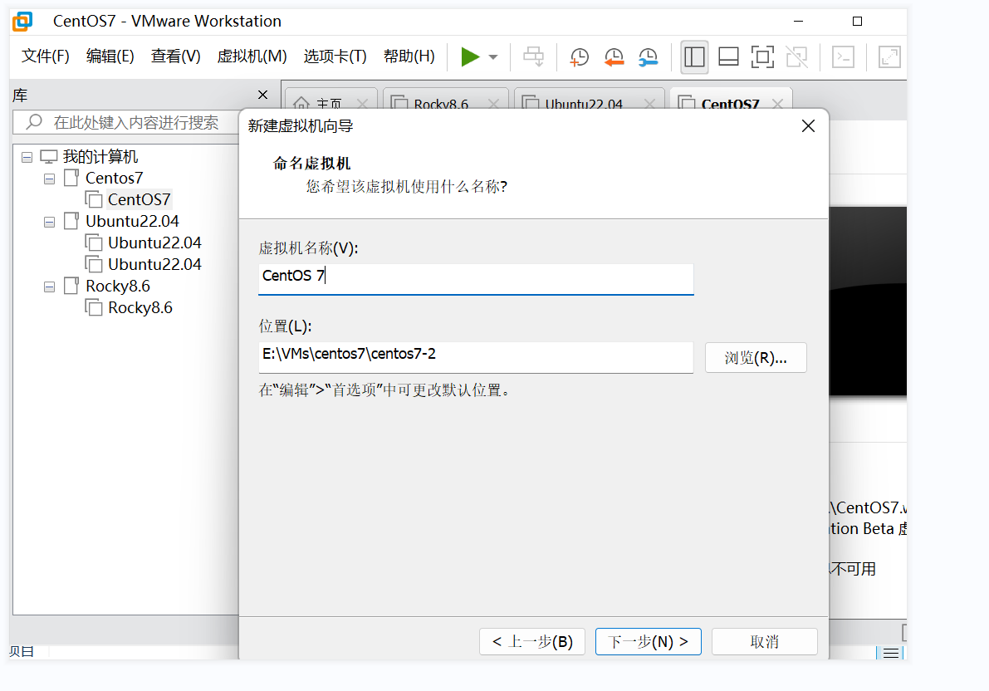Select the Rocky8.6 virtual machine entry
The image size is (989, 691).
point(140,307)
